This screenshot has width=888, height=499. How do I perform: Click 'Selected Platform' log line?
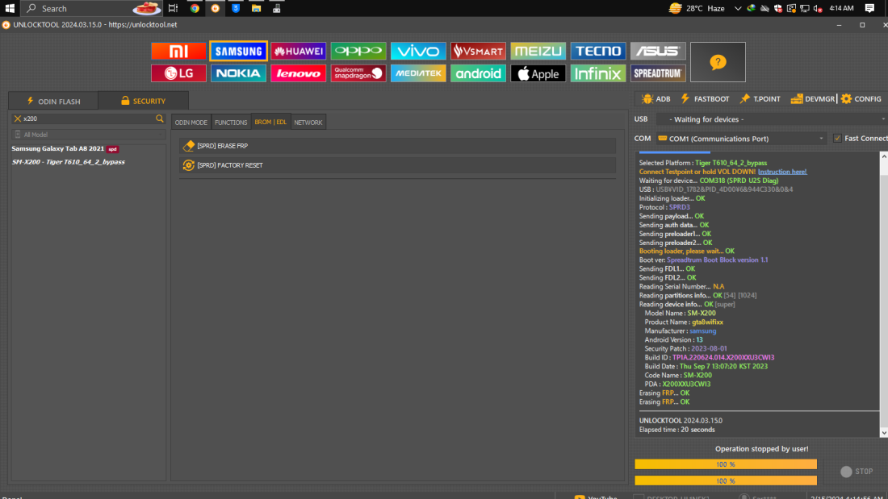pyautogui.click(x=703, y=163)
